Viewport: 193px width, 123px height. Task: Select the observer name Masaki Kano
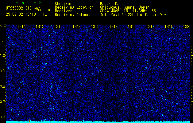[x=112, y=3]
